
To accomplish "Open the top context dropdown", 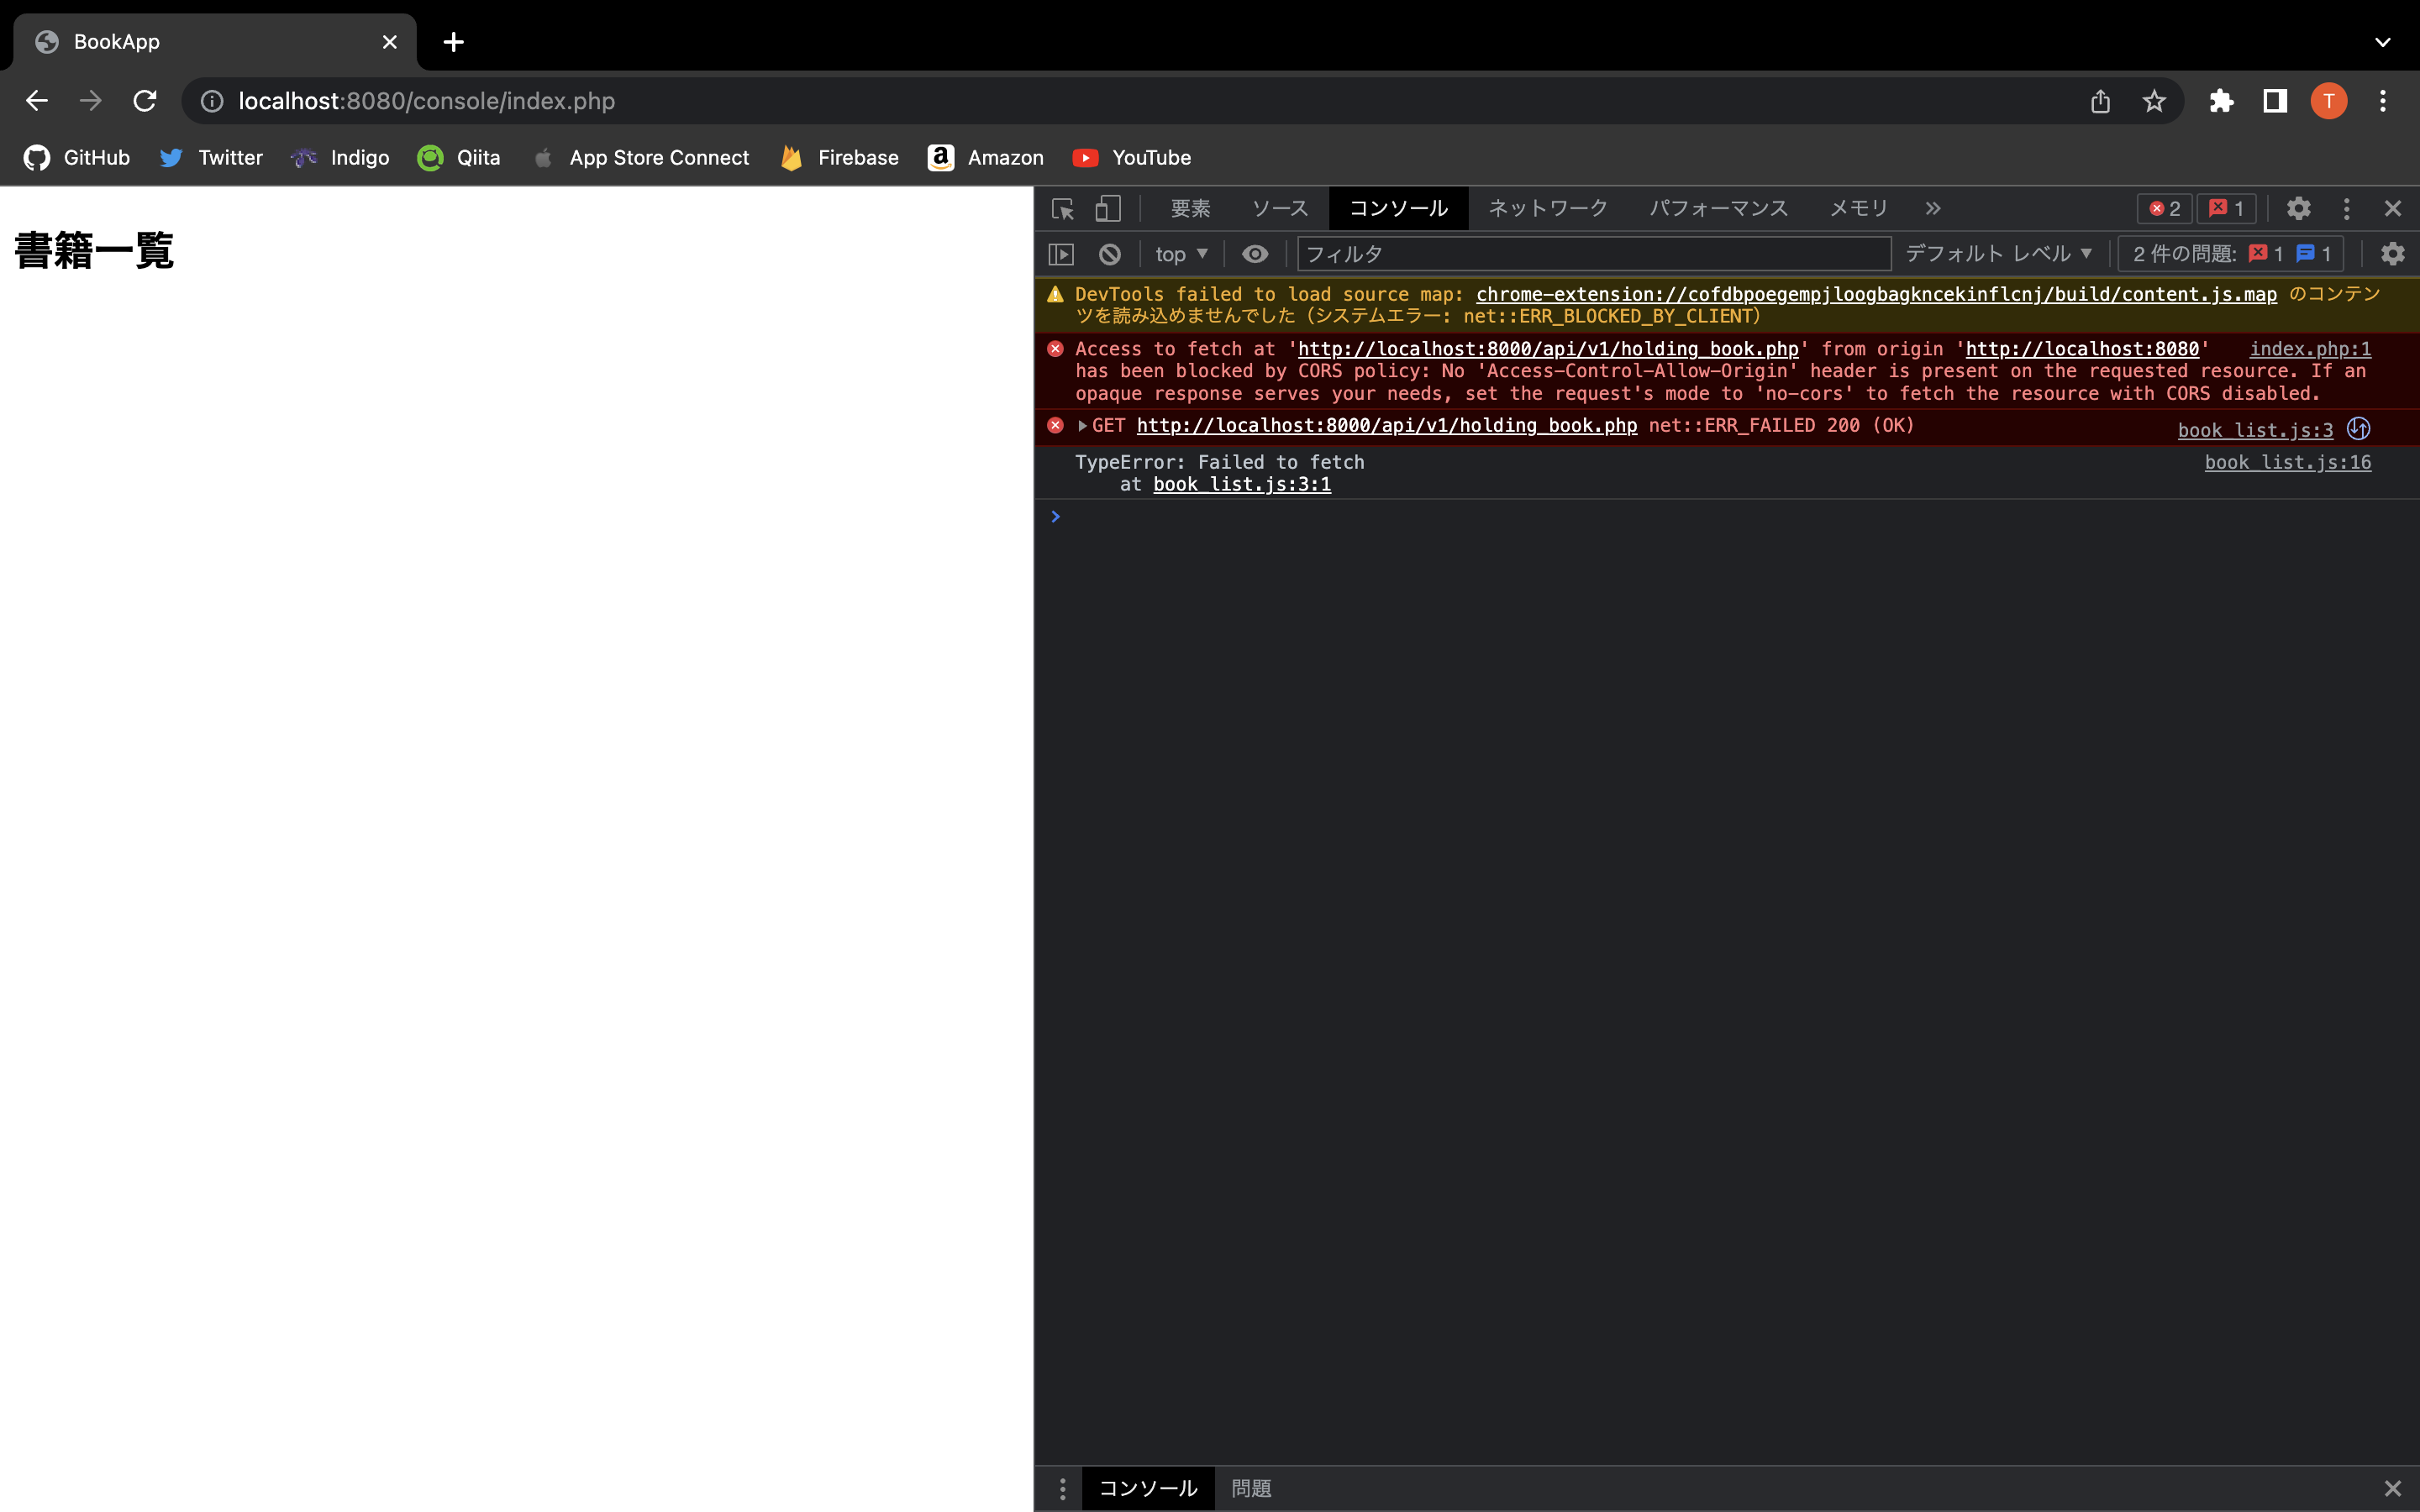I will [x=1181, y=254].
